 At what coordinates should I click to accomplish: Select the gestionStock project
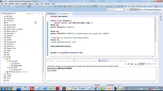click(10, 33)
